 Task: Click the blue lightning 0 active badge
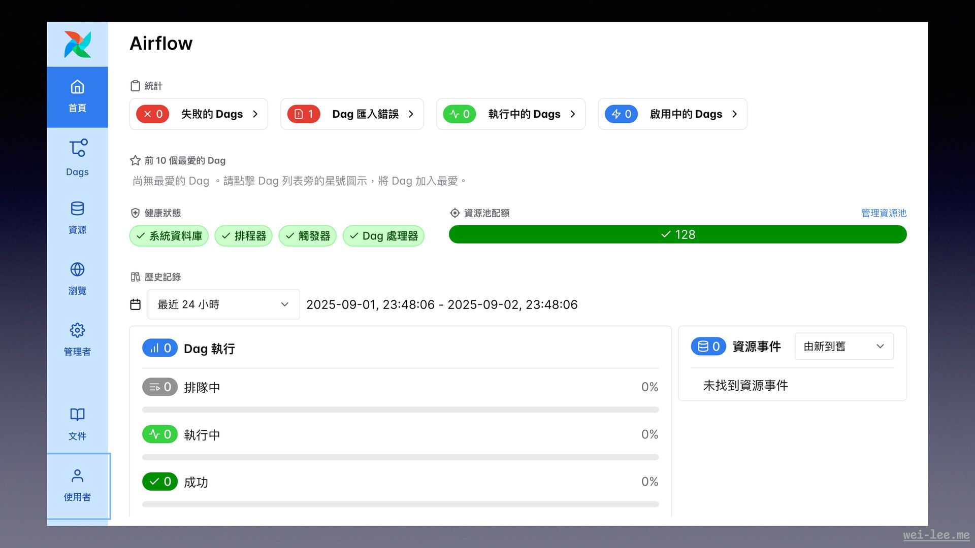pyautogui.click(x=621, y=114)
